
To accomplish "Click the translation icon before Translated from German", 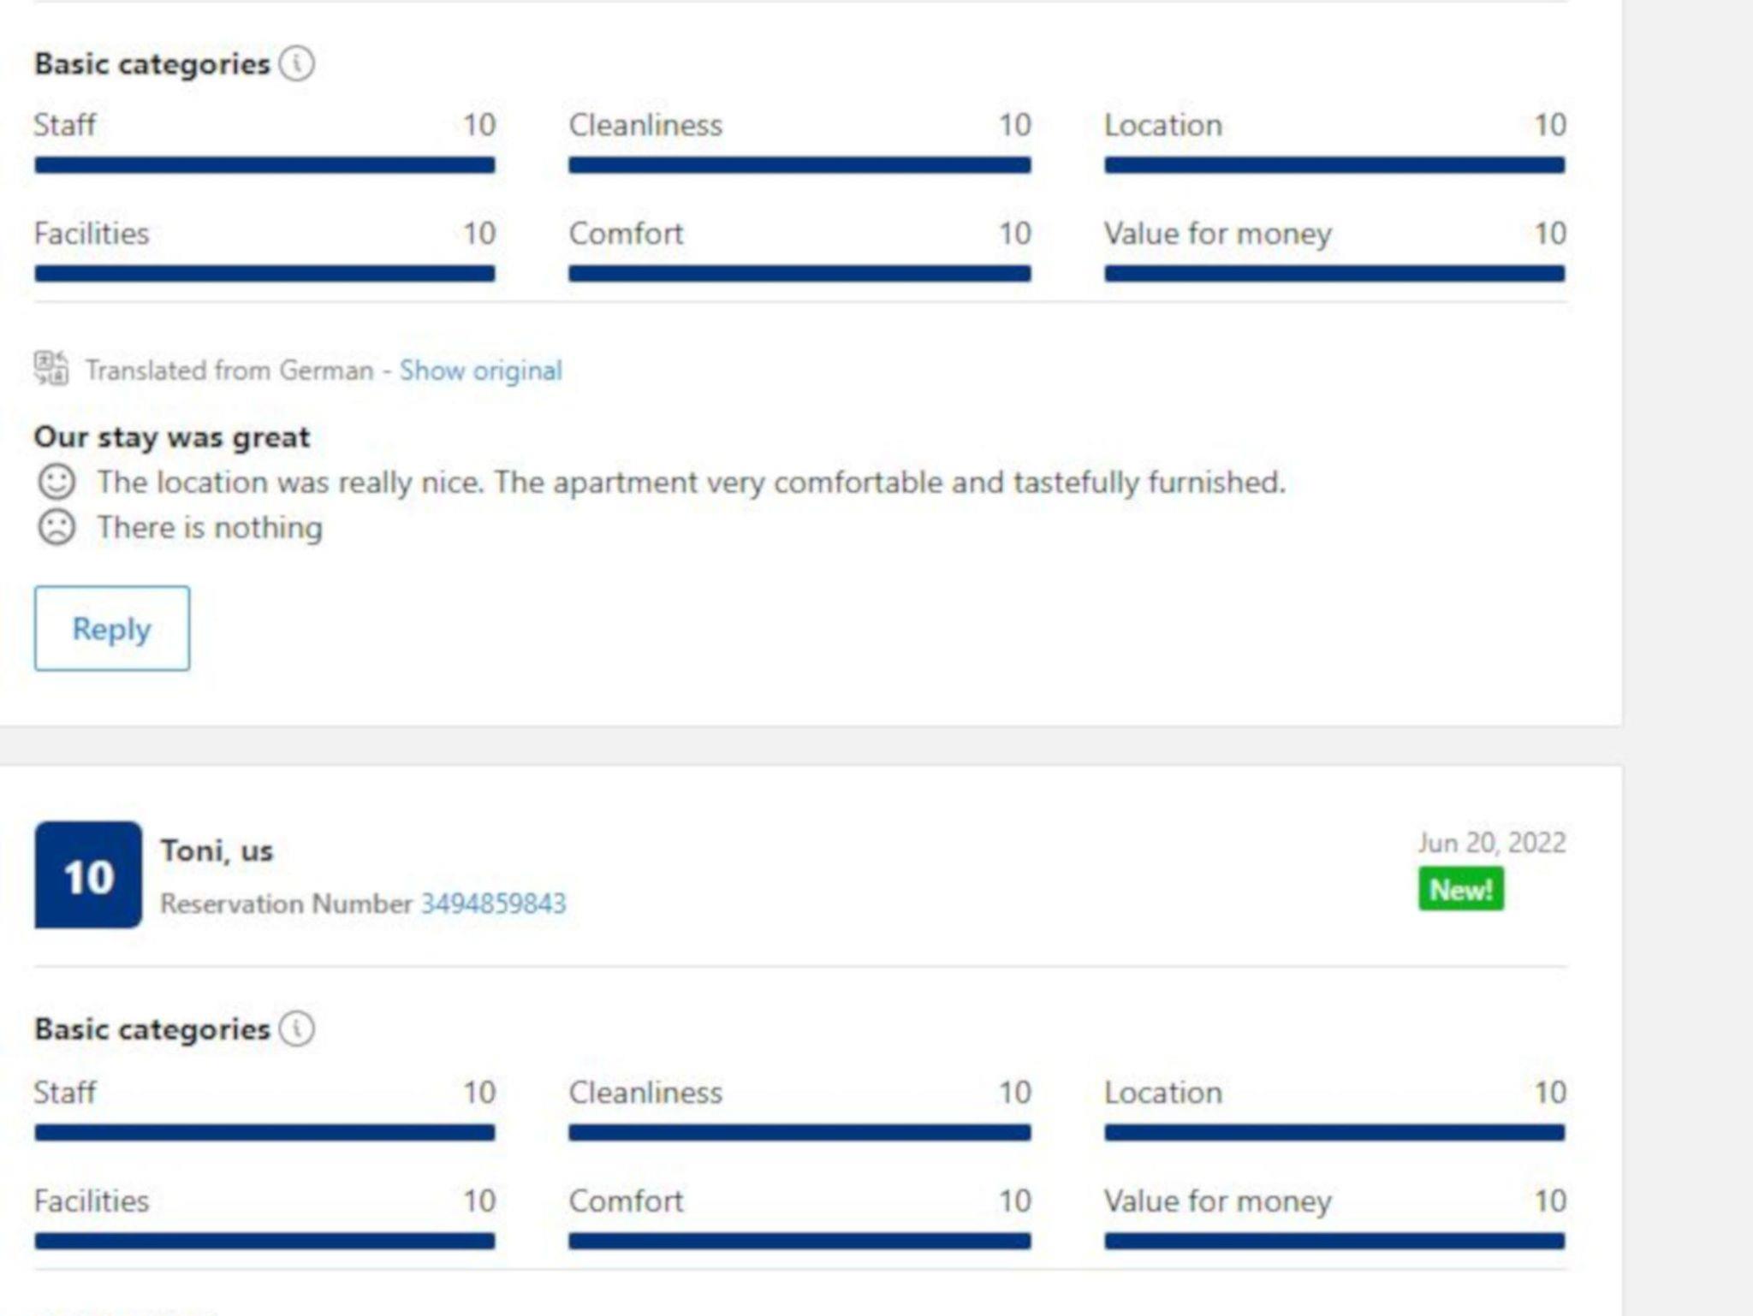I will [51, 369].
